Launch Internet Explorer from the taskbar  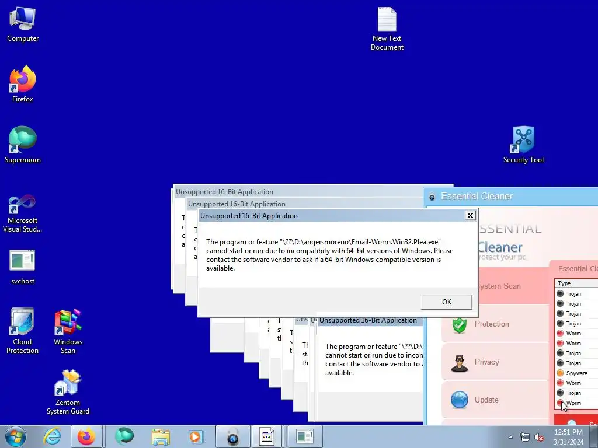[52, 436]
